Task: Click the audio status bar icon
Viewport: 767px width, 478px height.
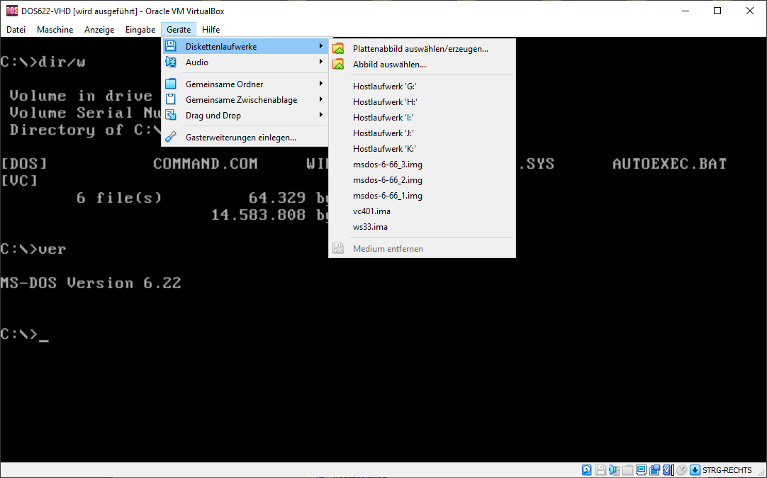Action: 615,469
